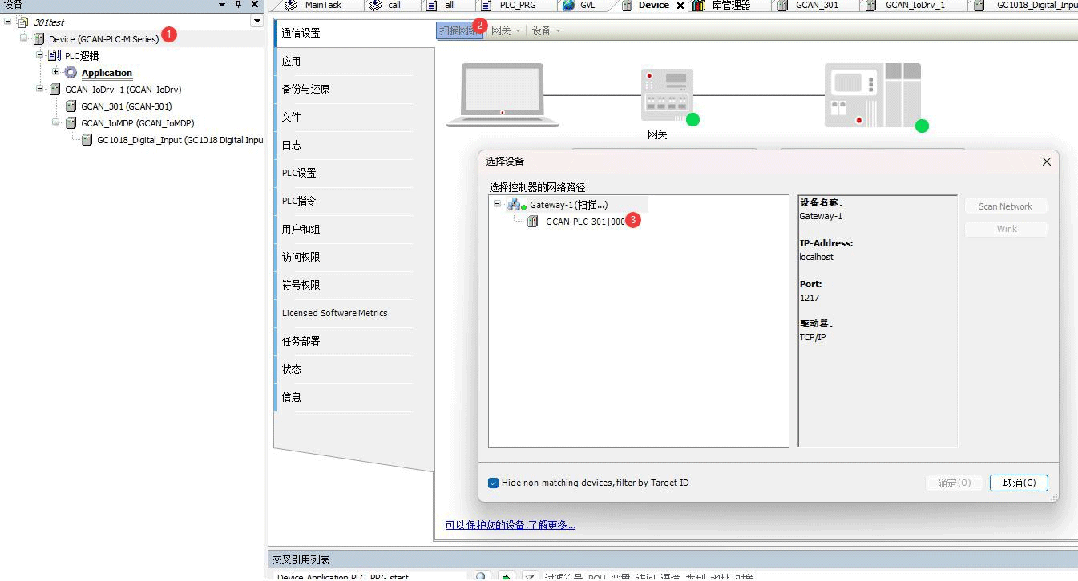The height and width of the screenshot is (581, 1078).
Task: Click the 扫描网络 toolbar button
Action: (x=458, y=30)
